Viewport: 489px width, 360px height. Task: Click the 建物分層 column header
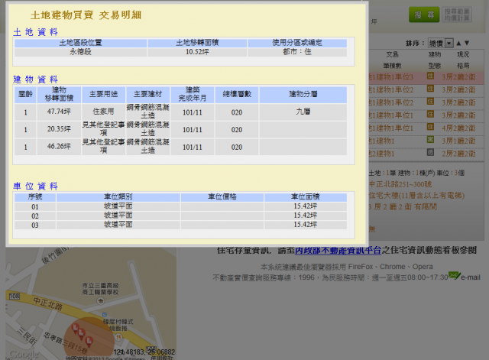303,95
